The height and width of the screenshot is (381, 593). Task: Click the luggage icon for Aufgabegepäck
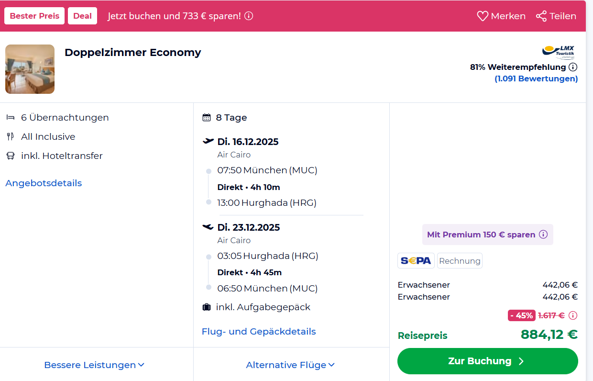(207, 307)
